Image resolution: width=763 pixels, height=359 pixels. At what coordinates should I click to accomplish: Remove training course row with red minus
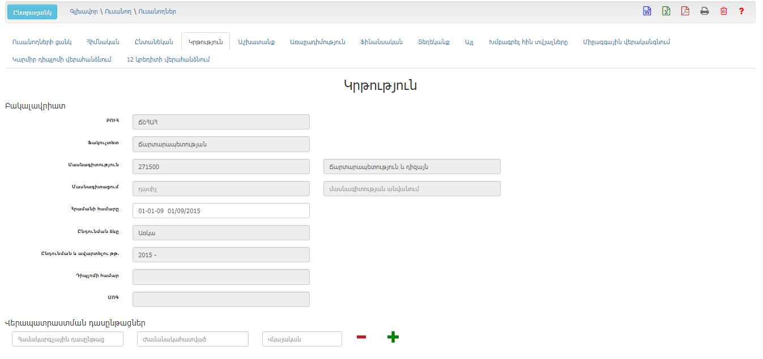(361, 338)
